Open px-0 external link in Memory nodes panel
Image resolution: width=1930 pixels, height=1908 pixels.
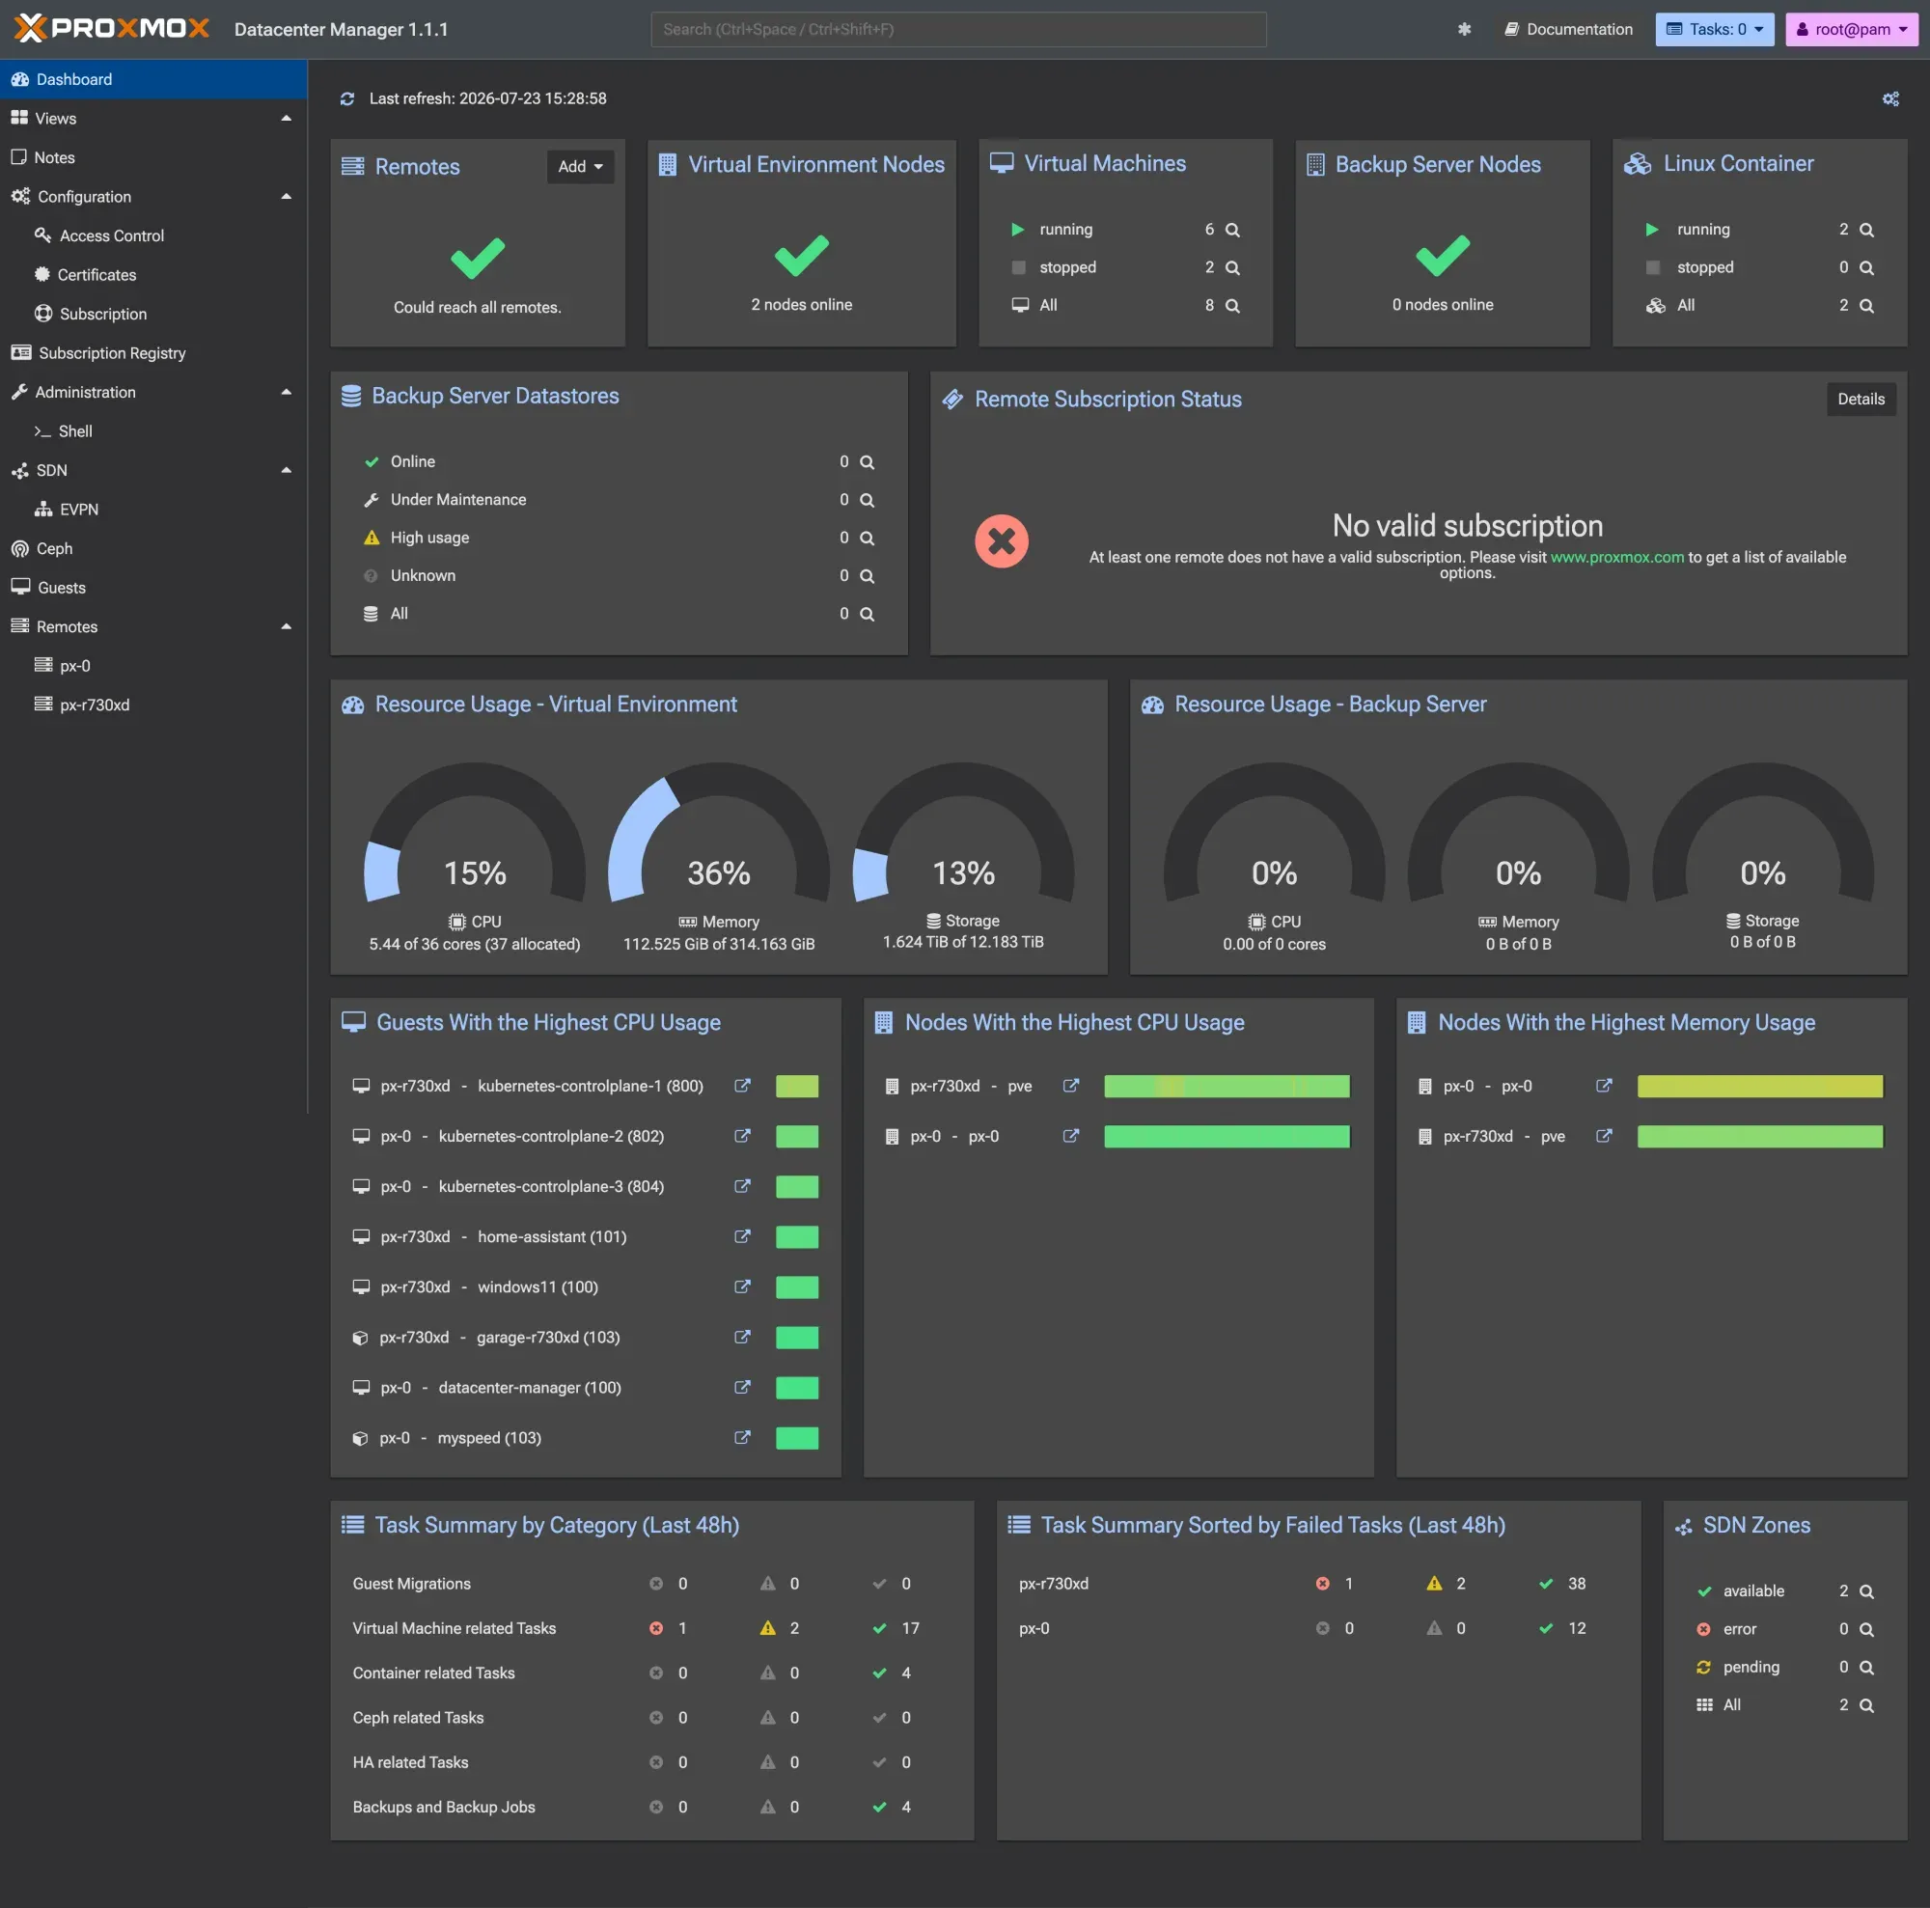click(x=1603, y=1086)
